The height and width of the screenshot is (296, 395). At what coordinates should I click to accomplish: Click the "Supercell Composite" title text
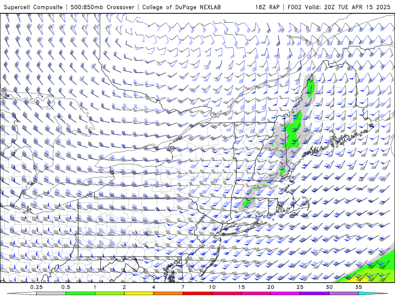coord(33,7)
